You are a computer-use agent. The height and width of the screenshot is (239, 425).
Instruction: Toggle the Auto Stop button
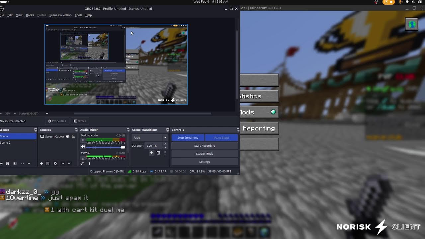(221, 137)
